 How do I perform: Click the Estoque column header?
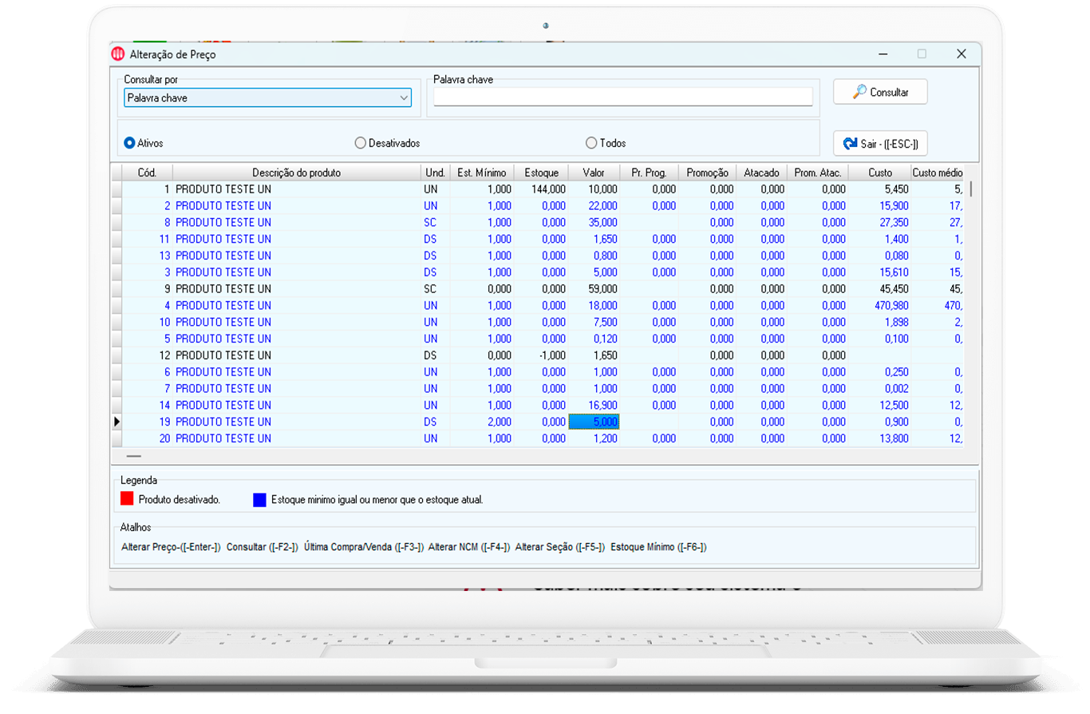pyautogui.click(x=541, y=173)
